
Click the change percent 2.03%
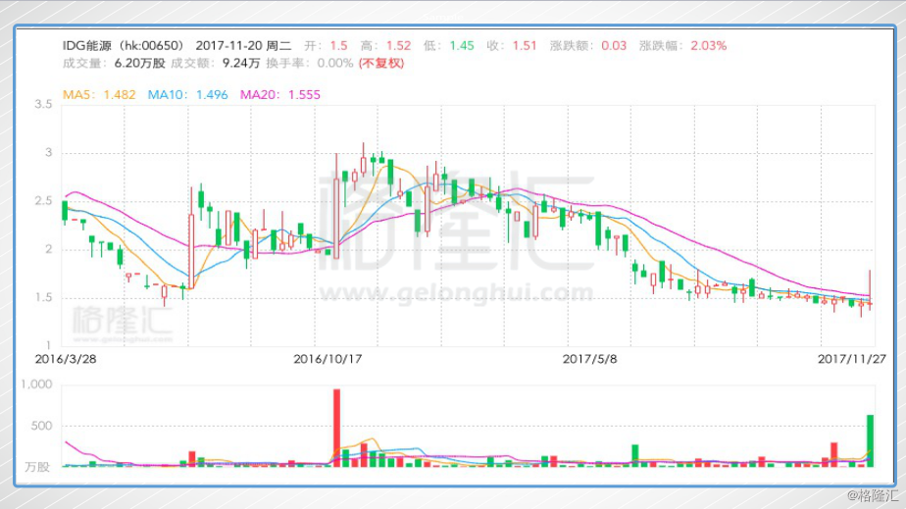click(x=708, y=46)
